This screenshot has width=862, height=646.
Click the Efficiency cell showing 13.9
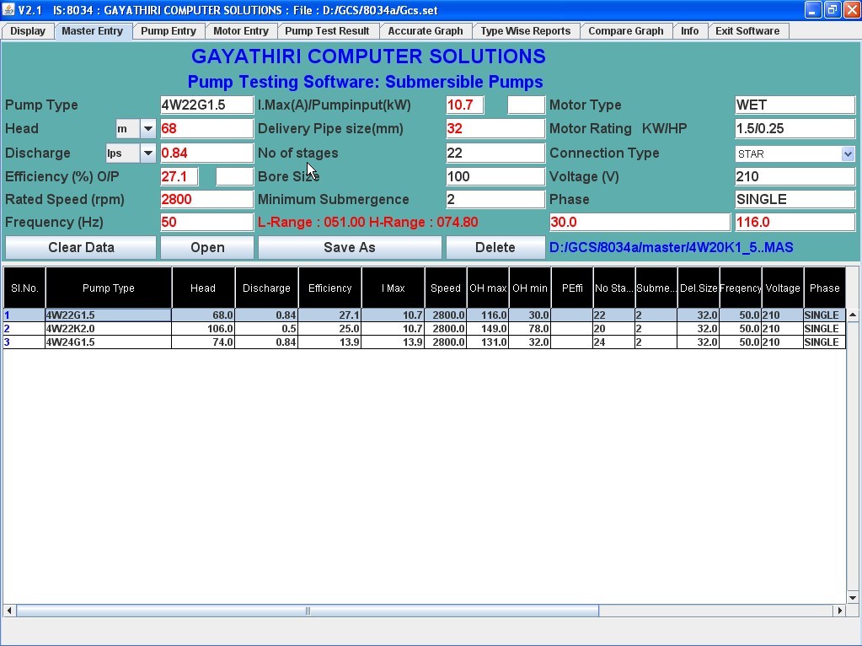click(x=329, y=342)
